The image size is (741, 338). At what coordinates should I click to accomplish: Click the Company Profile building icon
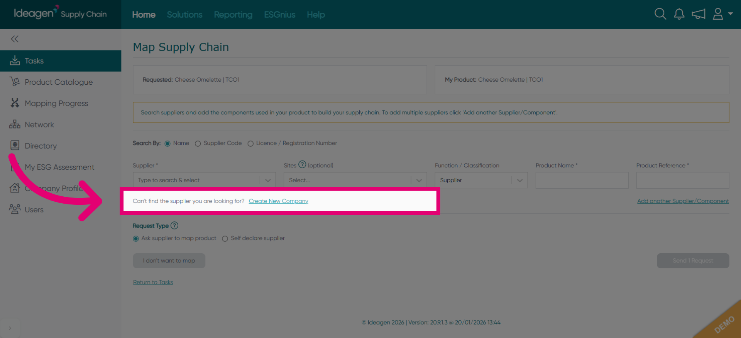coord(15,188)
